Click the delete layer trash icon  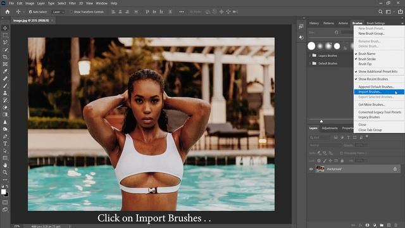point(396,225)
